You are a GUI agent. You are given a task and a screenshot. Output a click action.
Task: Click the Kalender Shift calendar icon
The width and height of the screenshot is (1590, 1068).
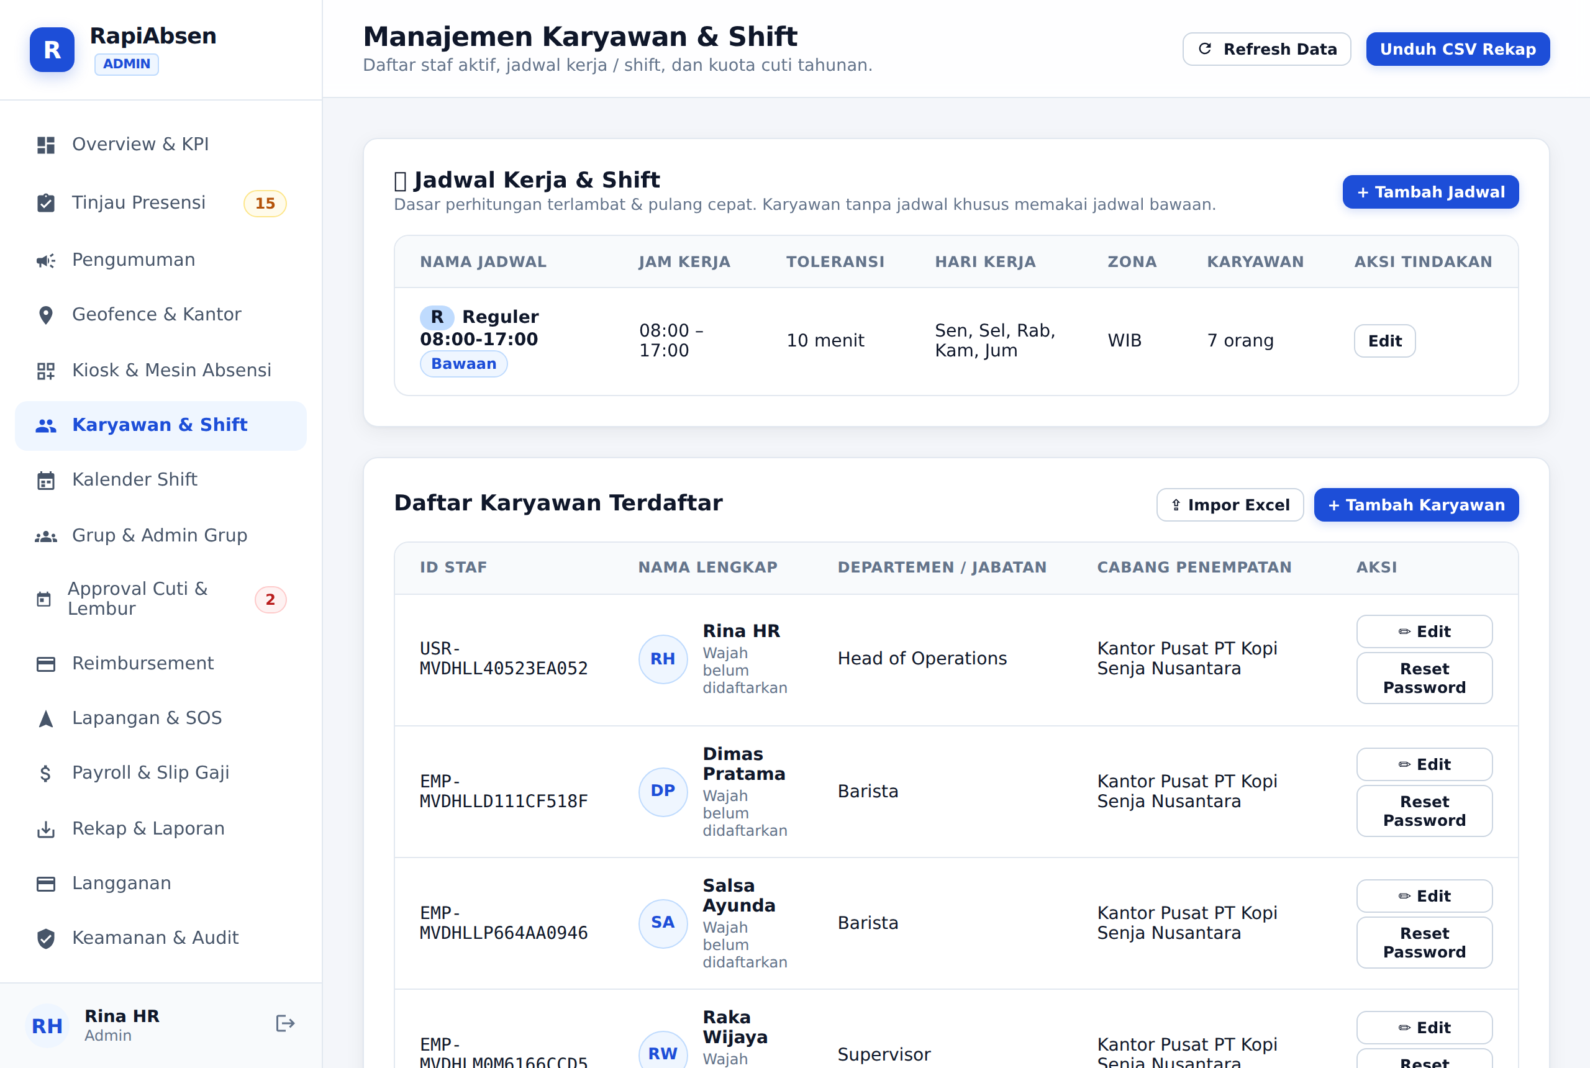tap(45, 480)
